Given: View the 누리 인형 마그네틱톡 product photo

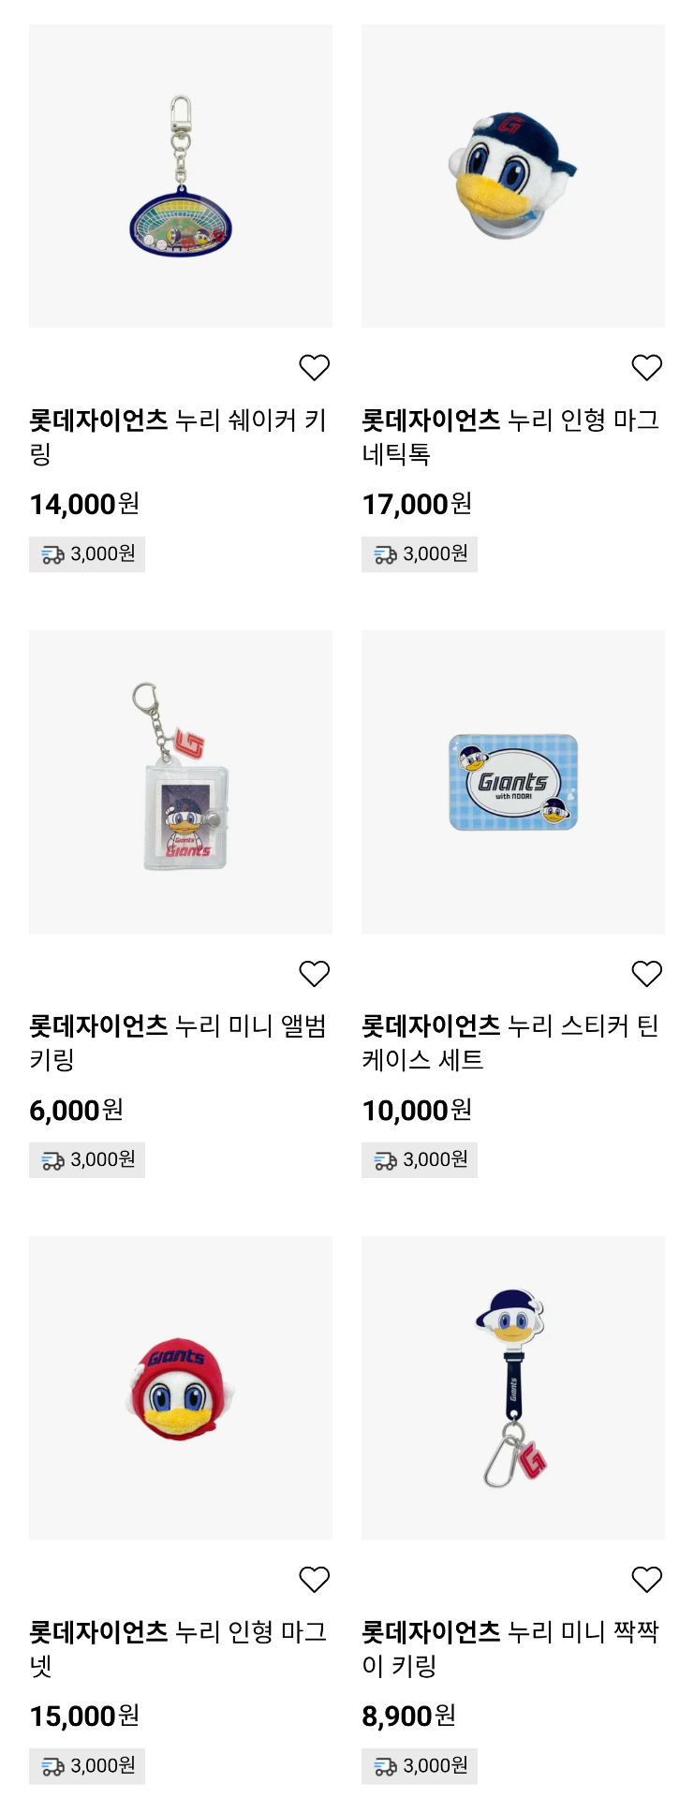Looking at the screenshot, I should (x=513, y=176).
